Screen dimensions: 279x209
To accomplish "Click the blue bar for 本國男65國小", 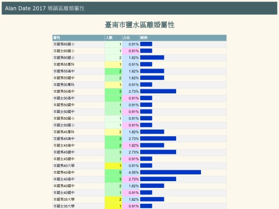I will 146,44.
